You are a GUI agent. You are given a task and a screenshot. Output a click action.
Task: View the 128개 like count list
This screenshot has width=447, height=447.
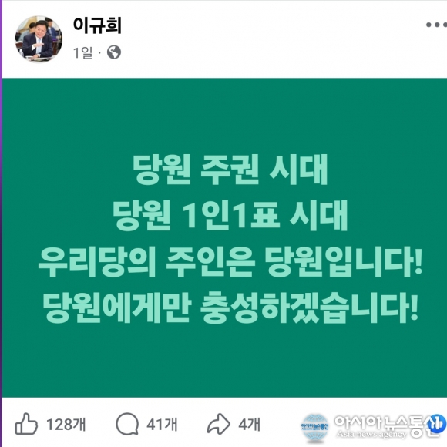point(66,424)
